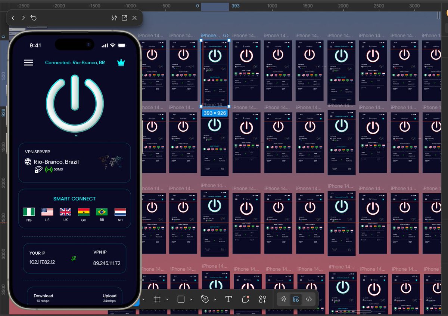Click the 926 marker on vertical ruler
Viewport: 448px width, 316px height.
pos(3,112)
